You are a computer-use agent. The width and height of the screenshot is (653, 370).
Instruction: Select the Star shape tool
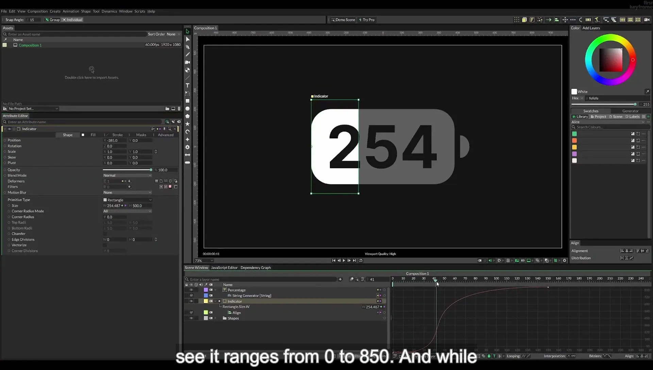(187, 124)
